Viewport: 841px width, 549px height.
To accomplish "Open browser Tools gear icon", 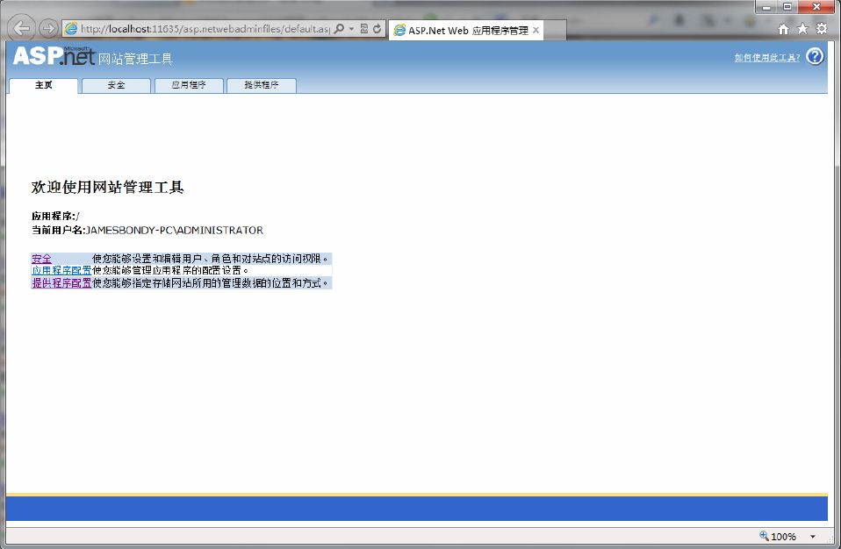I will [821, 28].
